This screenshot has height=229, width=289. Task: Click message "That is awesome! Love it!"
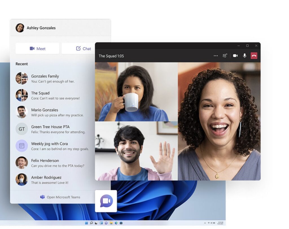pos(50,183)
